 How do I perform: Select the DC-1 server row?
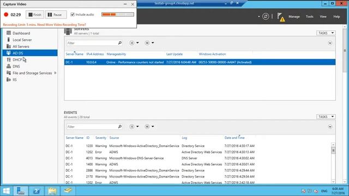click(200, 62)
